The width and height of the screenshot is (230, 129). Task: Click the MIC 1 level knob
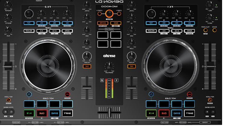click(x=210, y=5)
